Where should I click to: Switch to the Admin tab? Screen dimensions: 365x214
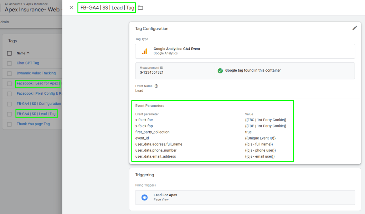(x=4, y=22)
